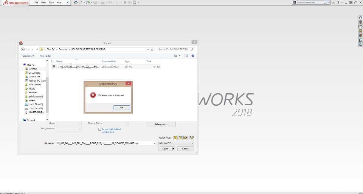Viewport: 363px width, 194px height.
Task: Pin the SOLIDWORKS menu bar
Action: [68, 2]
